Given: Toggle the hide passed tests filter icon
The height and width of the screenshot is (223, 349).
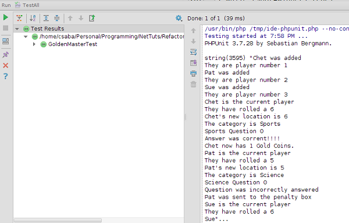Looking at the screenshot, I should click(x=20, y=18).
